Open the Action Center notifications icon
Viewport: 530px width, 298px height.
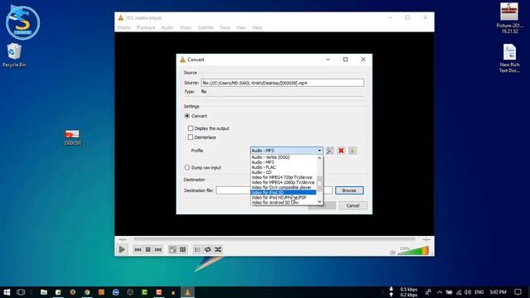point(518,292)
